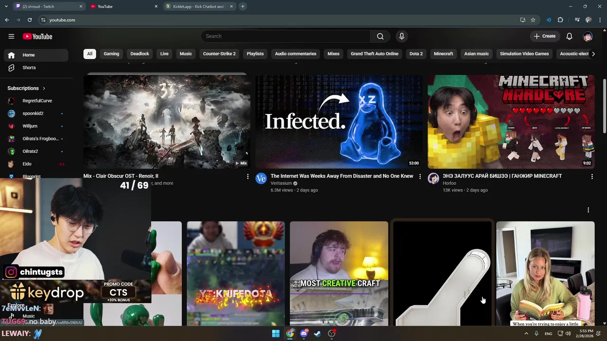Select the Asian music chip
This screenshot has width=607, height=341.
point(476,54)
